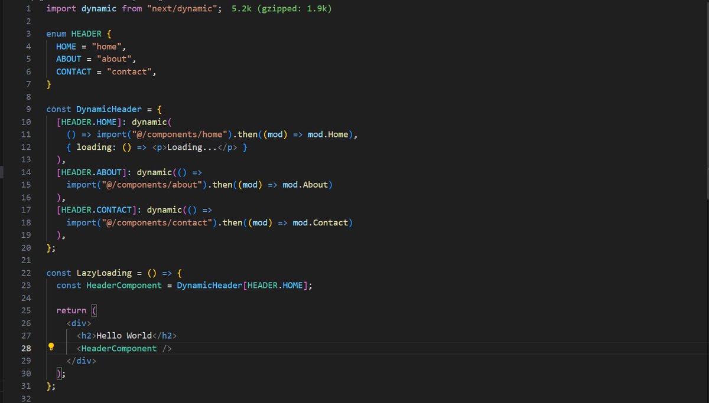Click the [HEADER.HOME] key on line 10
709x403 pixels.
pyautogui.click(x=89, y=122)
